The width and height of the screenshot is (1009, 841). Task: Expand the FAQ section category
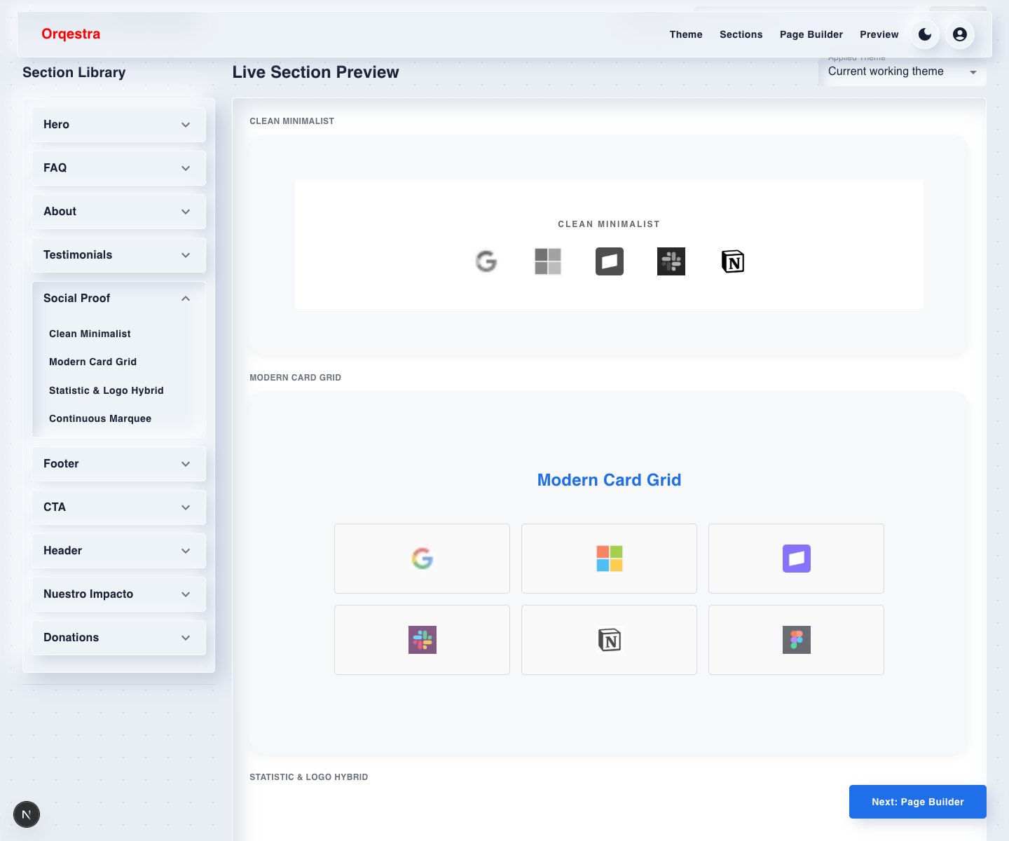coord(119,168)
